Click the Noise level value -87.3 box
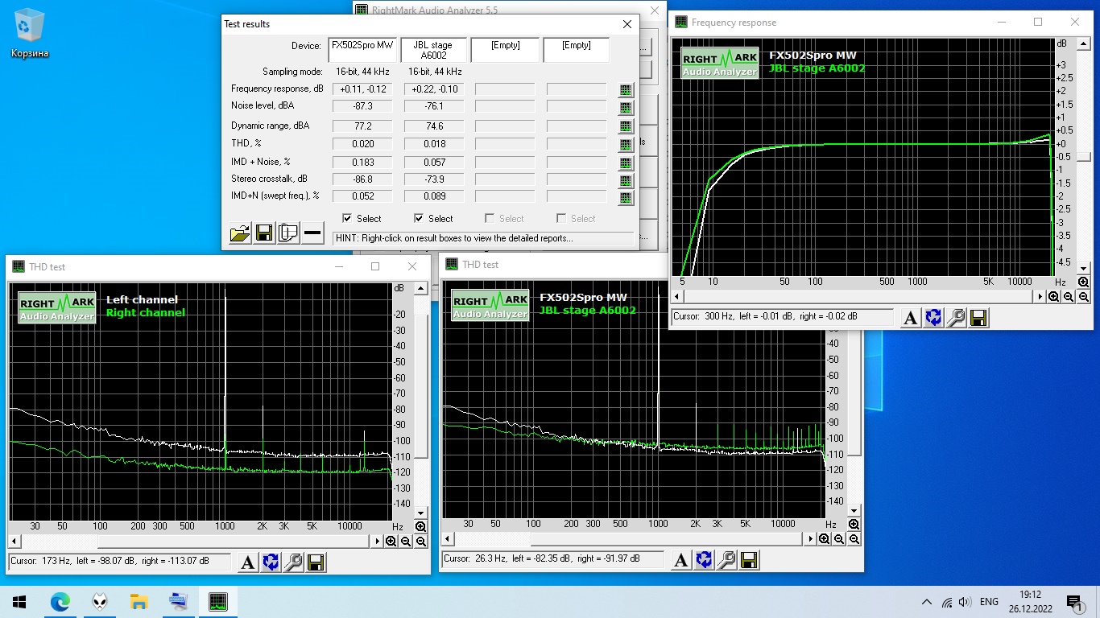Viewport: 1100px width, 618px height. coord(362,107)
